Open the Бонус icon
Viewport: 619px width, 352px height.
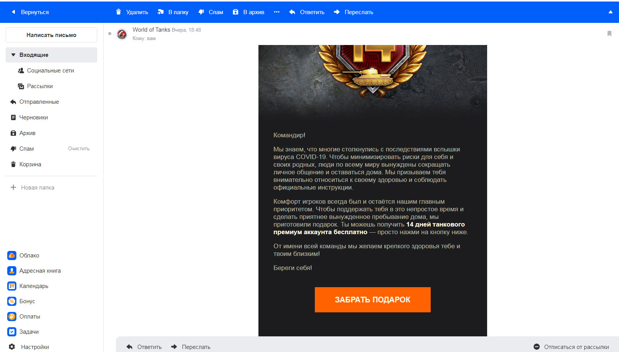pos(12,301)
